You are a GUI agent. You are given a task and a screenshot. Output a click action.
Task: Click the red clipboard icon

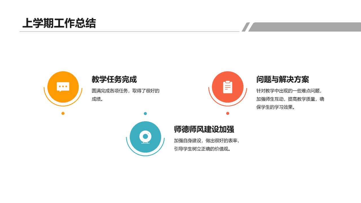pos(228,87)
